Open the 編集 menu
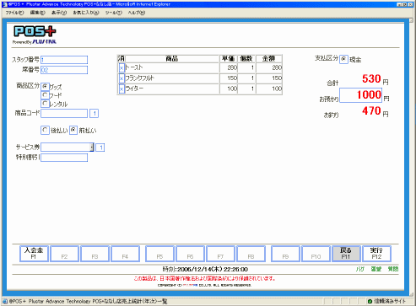This screenshot has height=306, width=416. tap(37, 13)
